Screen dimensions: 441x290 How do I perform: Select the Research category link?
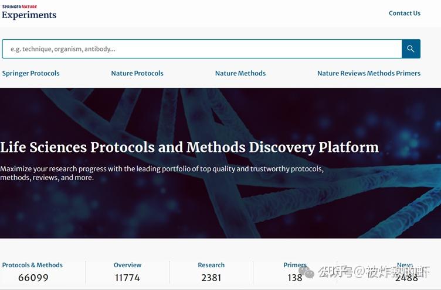tap(211, 265)
